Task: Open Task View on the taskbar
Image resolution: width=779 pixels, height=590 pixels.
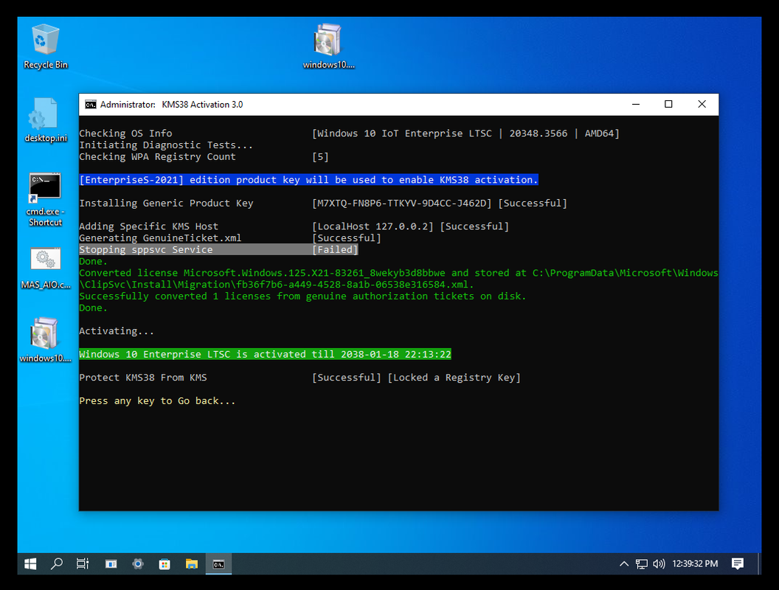Action: (x=83, y=563)
